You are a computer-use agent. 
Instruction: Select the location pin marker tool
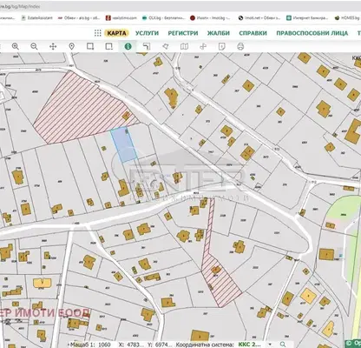(72, 46)
